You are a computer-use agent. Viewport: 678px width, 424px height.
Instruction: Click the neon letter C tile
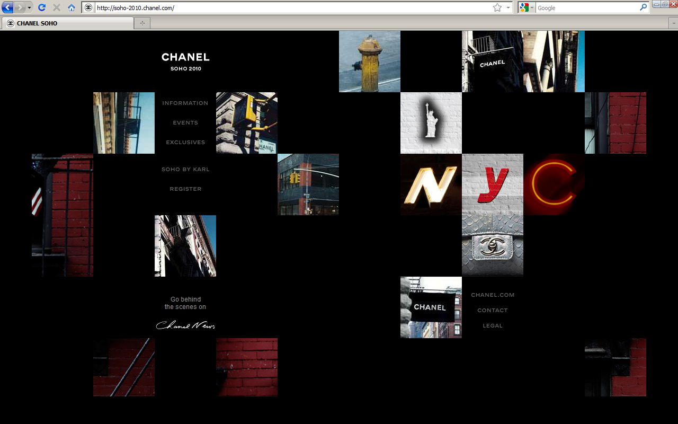point(554,184)
